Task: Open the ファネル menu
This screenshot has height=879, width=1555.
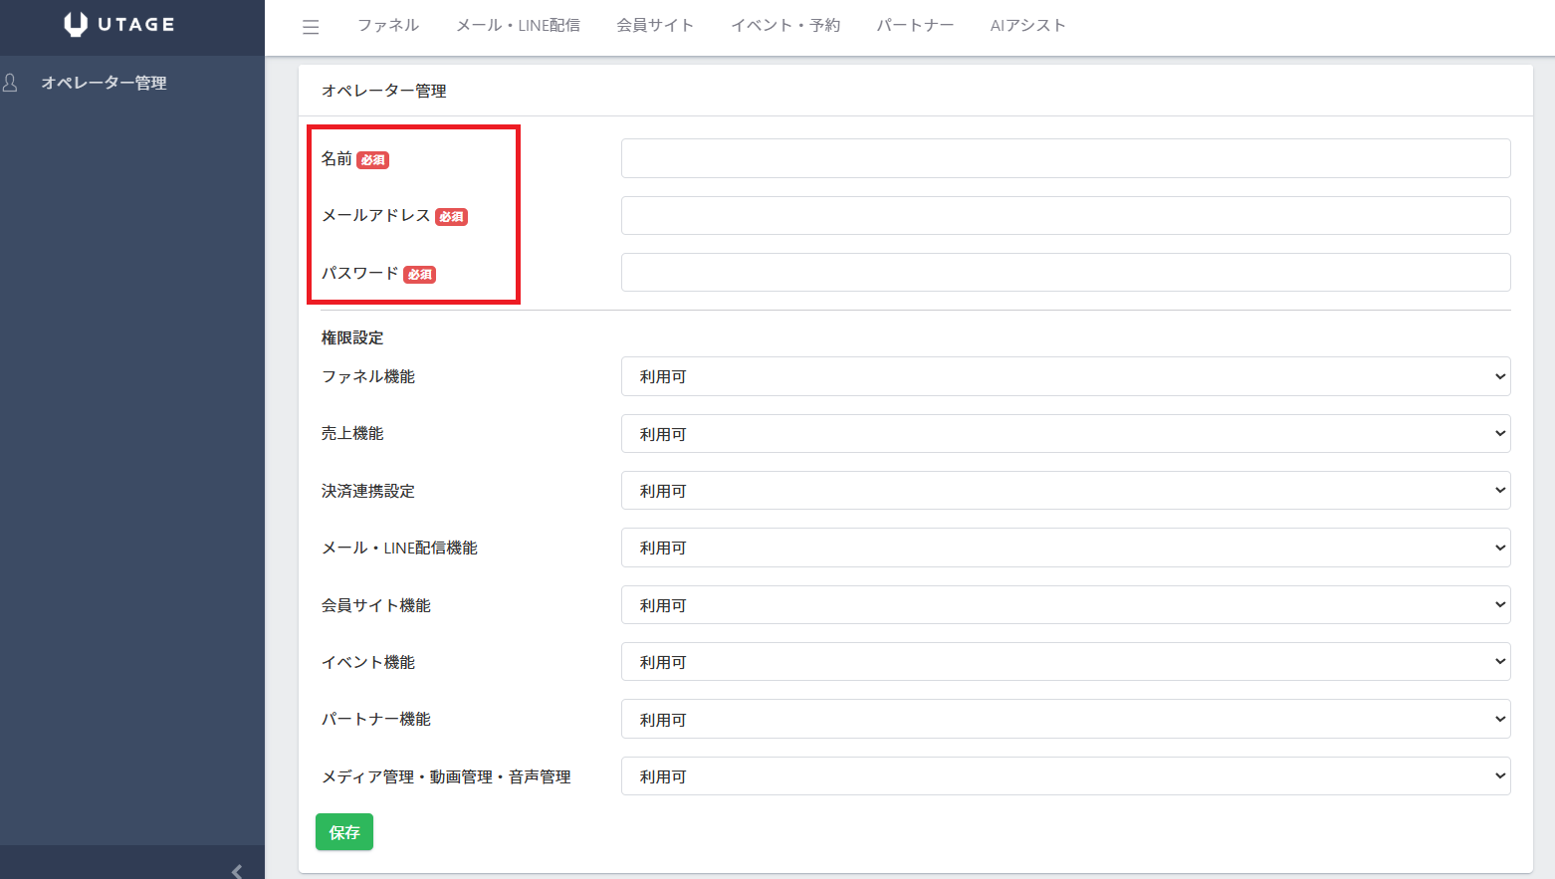Action: (x=388, y=26)
